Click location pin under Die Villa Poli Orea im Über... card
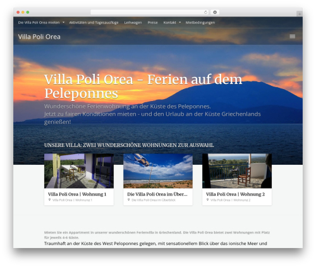The width and height of the screenshot is (316, 267). point(128,199)
